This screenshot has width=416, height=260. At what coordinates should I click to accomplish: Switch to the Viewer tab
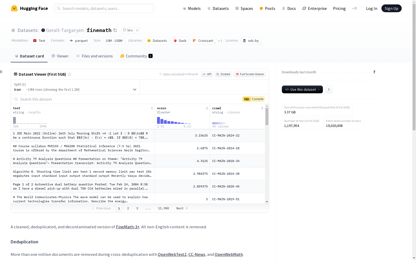[60, 56]
